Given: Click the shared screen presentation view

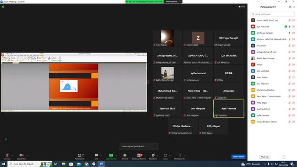Looking at the screenshot, I should [74, 82].
